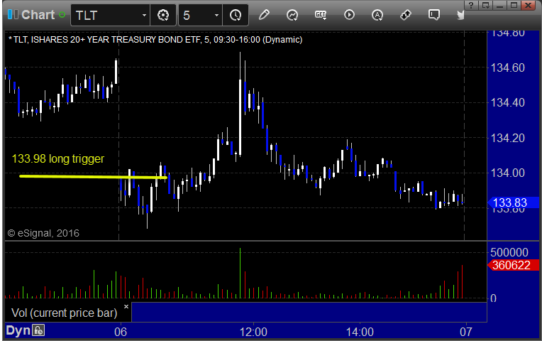Open the time template clock icon
542x341 pixels.
click(x=236, y=15)
